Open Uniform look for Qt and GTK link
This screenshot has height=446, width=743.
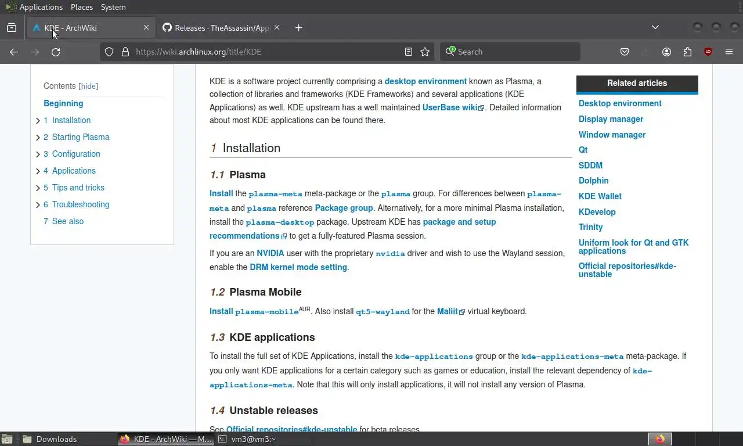click(x=633, y=247)
